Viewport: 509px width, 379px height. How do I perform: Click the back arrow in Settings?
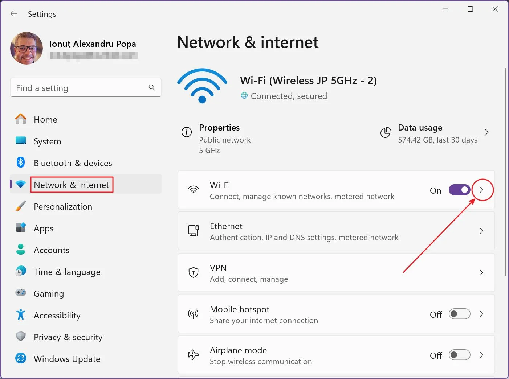tap(14, 14)
